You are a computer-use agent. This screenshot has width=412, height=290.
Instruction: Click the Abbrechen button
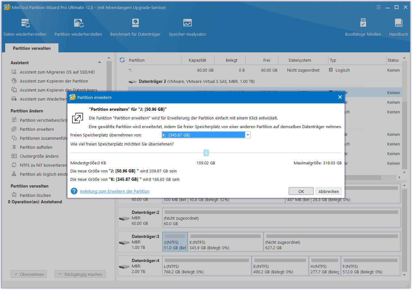coord(329,191)
